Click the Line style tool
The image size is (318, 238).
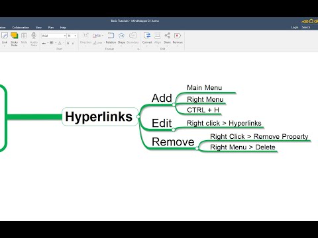point(97,42)
